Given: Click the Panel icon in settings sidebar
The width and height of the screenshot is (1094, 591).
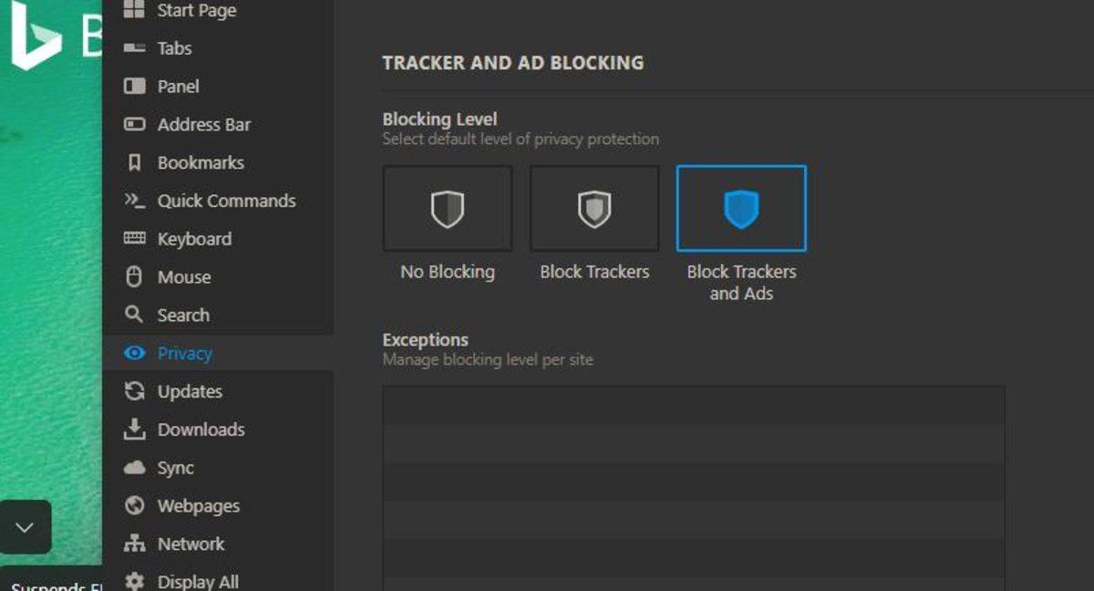Looking at the screenshot, I should (135, 87).
